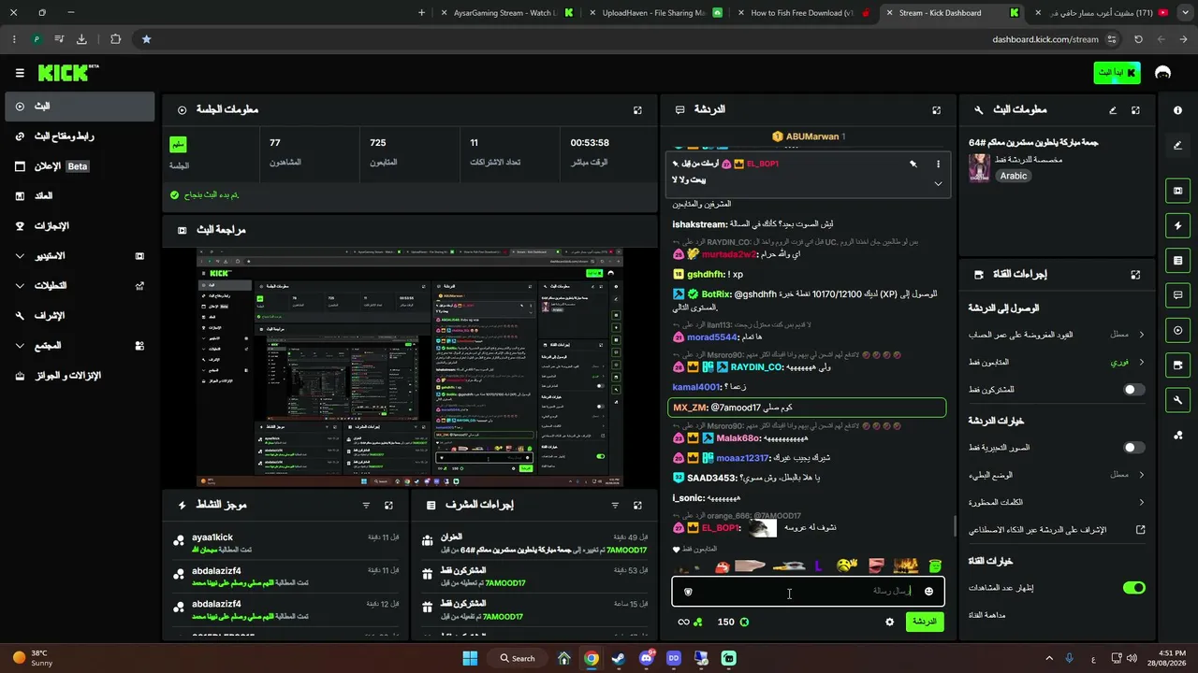Click the shield icon in the message box
The height and width of the screenshot is (673, 1198).
689,592
